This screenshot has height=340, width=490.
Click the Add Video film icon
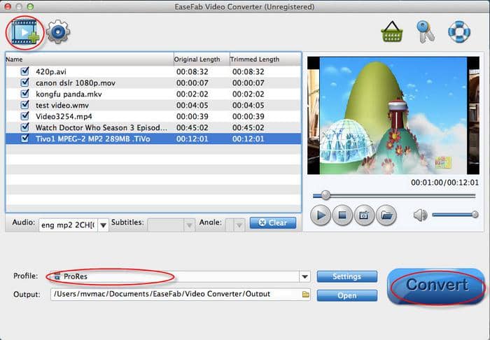click(x=25, y=32)
